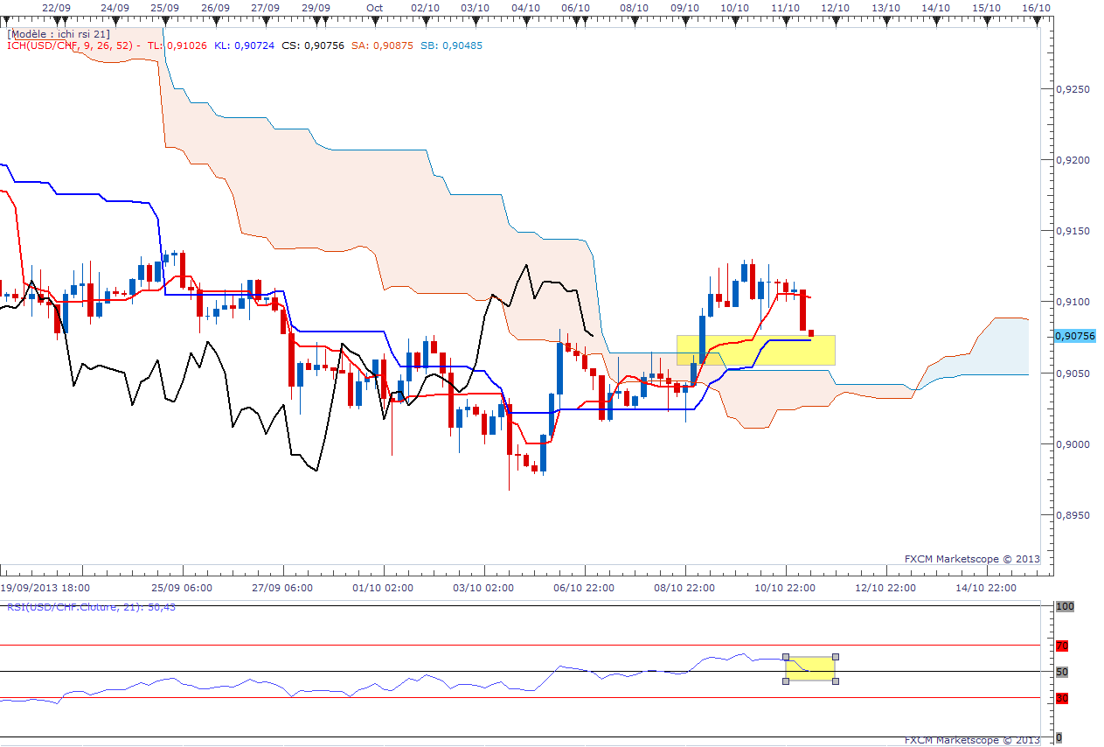This screenshot has width=1104, height=747.
Task: Click the bottom-right handle of the RSI yellow rectangle
Action: (836, 681)
